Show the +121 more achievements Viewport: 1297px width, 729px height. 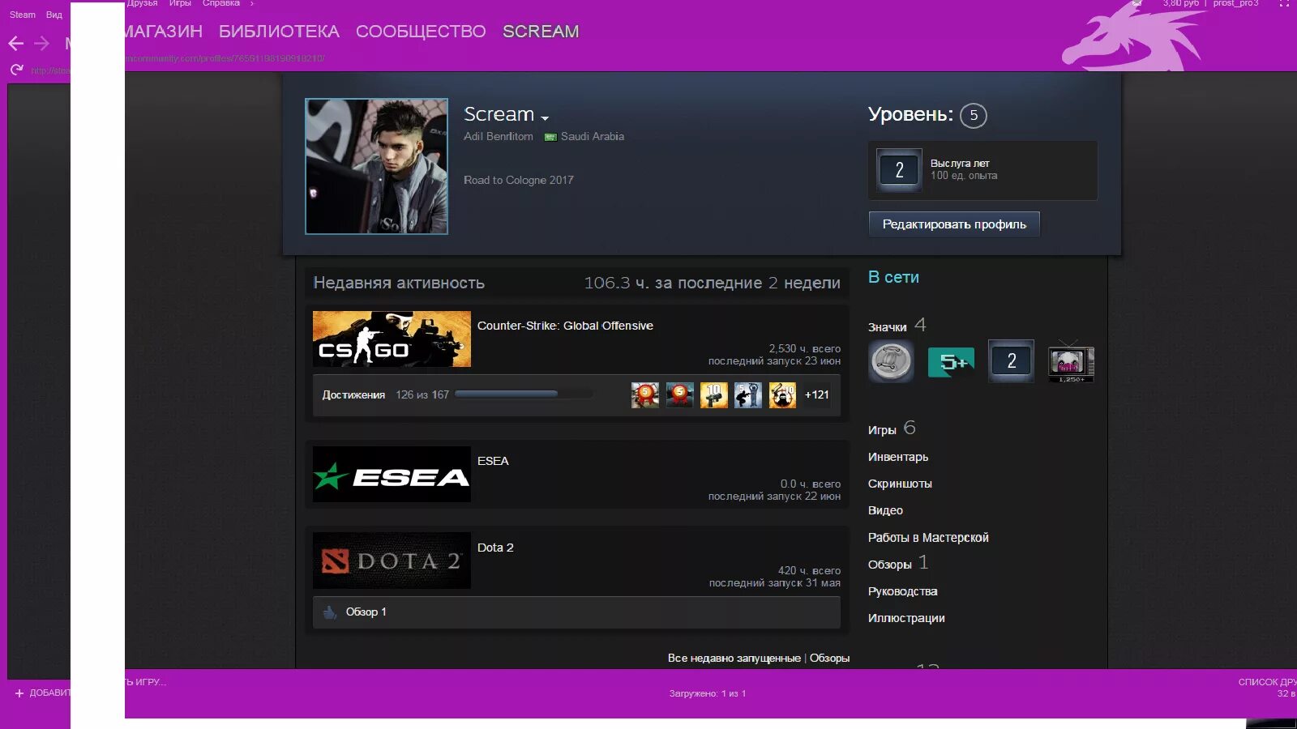point(817,394)
